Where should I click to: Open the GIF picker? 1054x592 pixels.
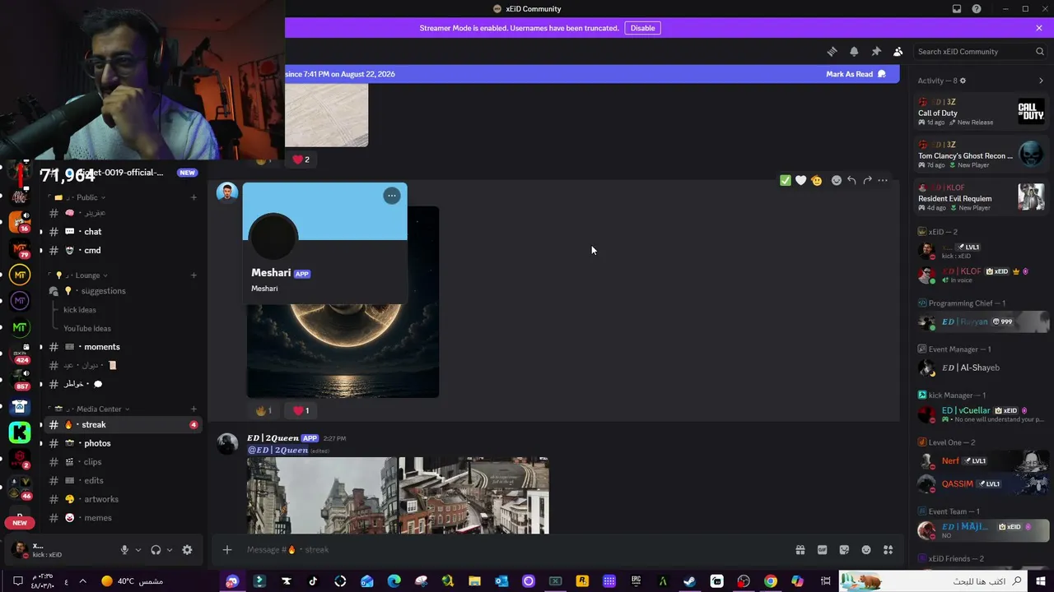click(822, 550)
